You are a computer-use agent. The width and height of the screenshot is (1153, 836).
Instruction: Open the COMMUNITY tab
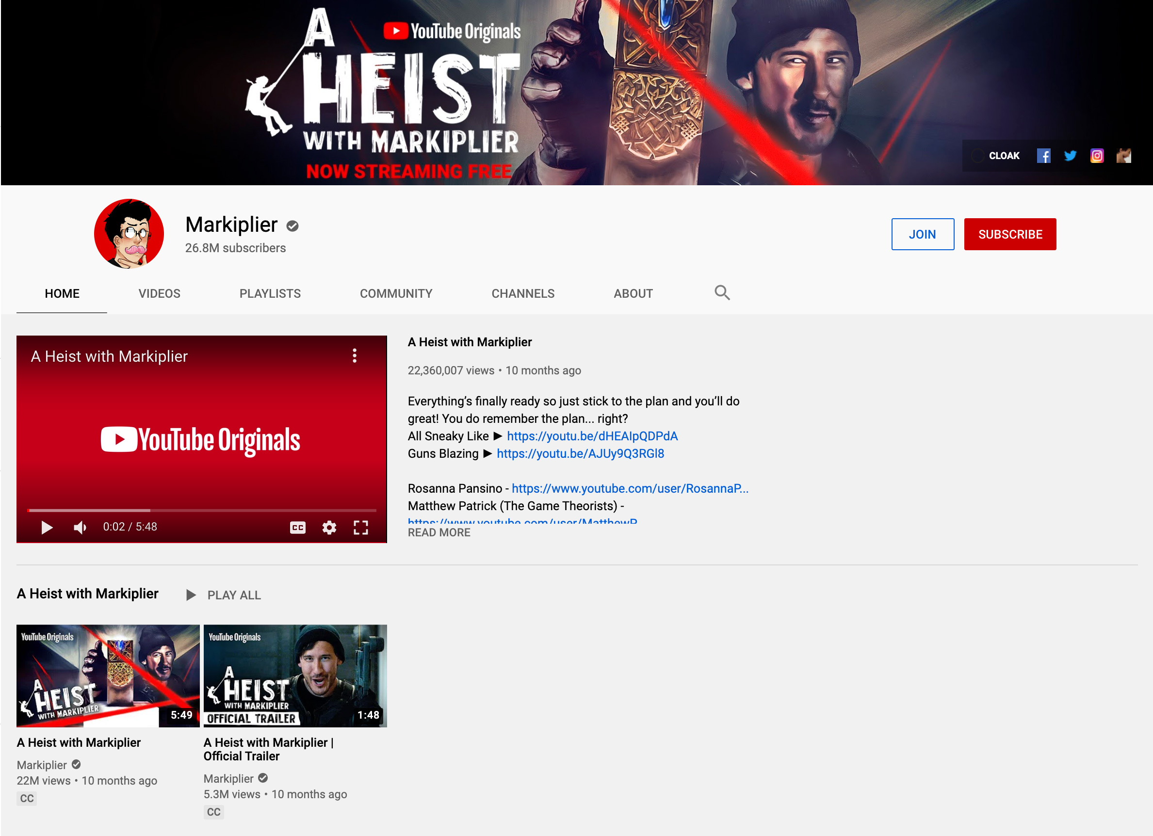click(x=395, y=294)
